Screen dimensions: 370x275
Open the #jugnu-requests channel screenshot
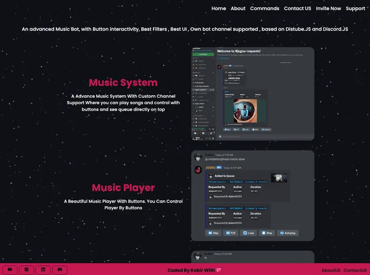coord(253,94)
